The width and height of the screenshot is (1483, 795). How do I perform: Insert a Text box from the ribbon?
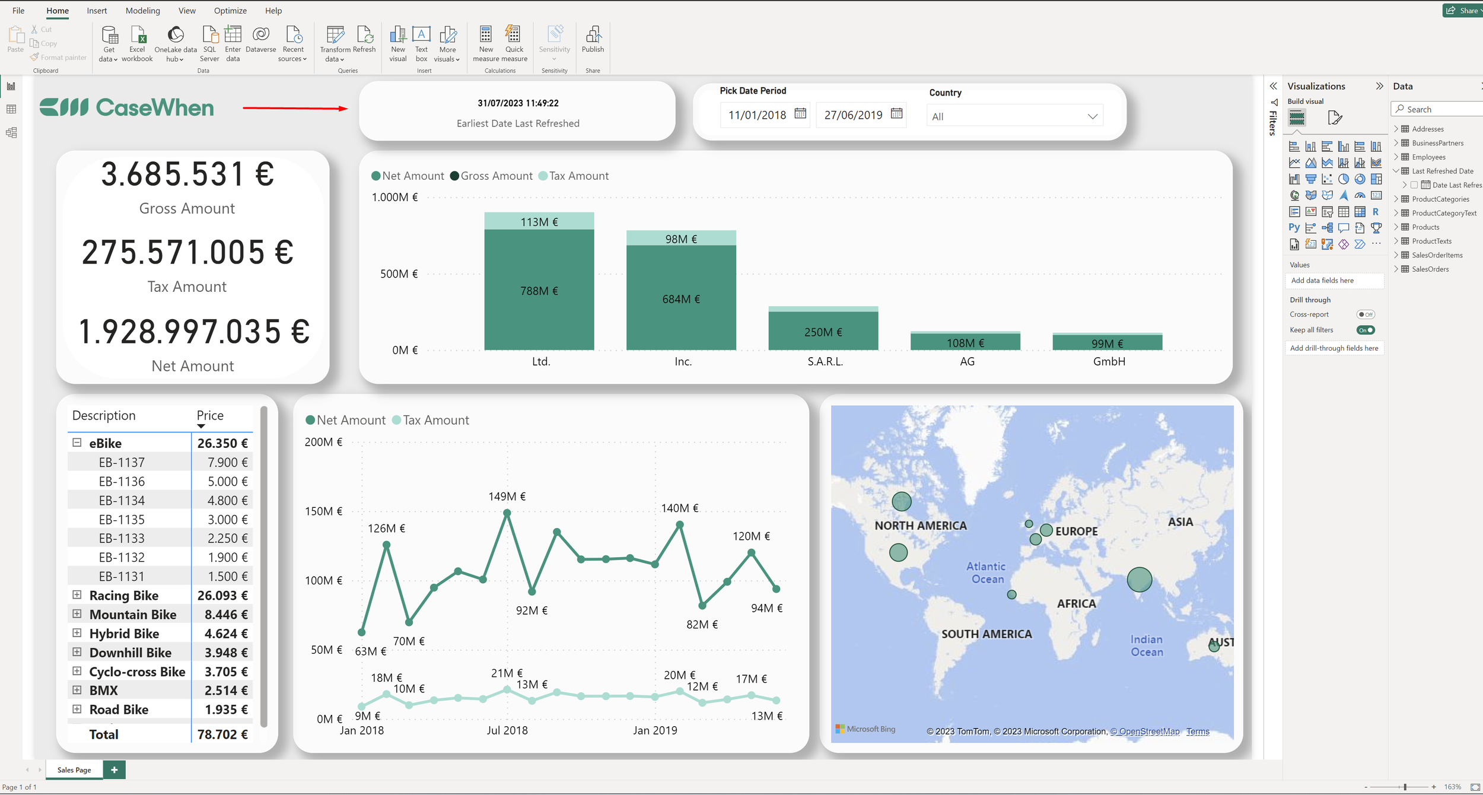tap(421, 42)
